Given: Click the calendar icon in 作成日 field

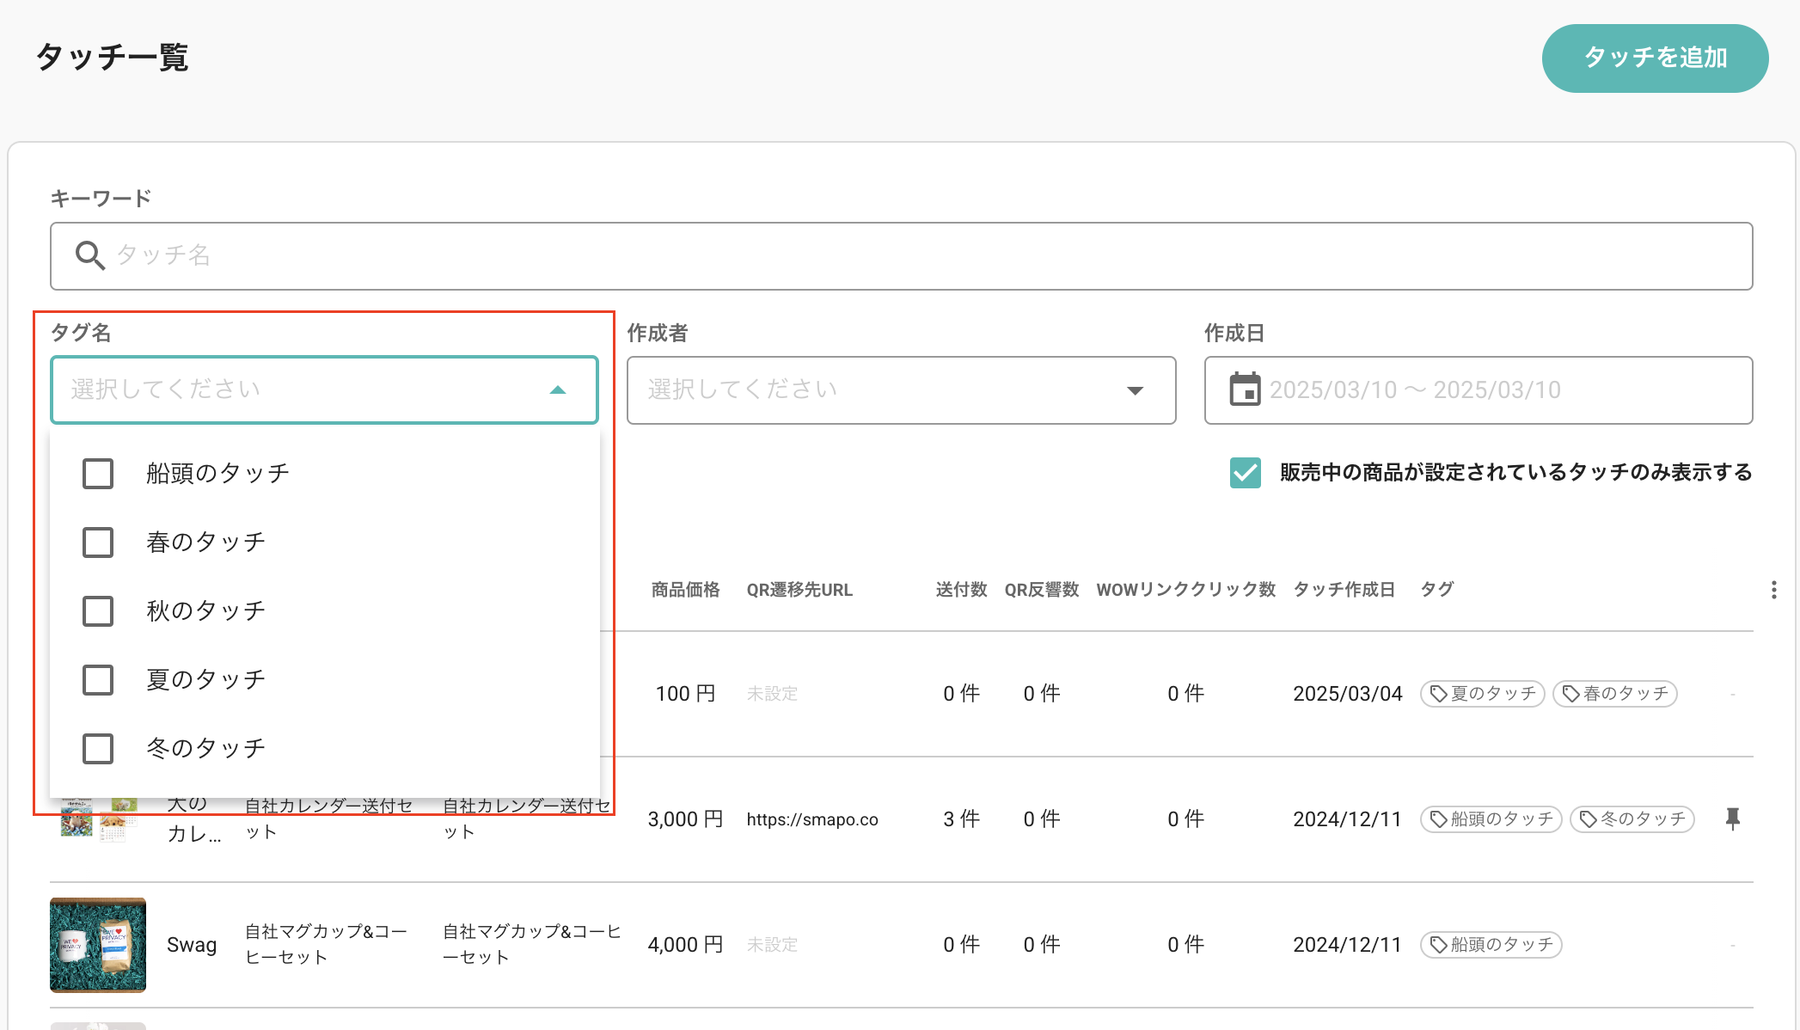Looking at the screenshot, I should click(x=1245, y=389).
